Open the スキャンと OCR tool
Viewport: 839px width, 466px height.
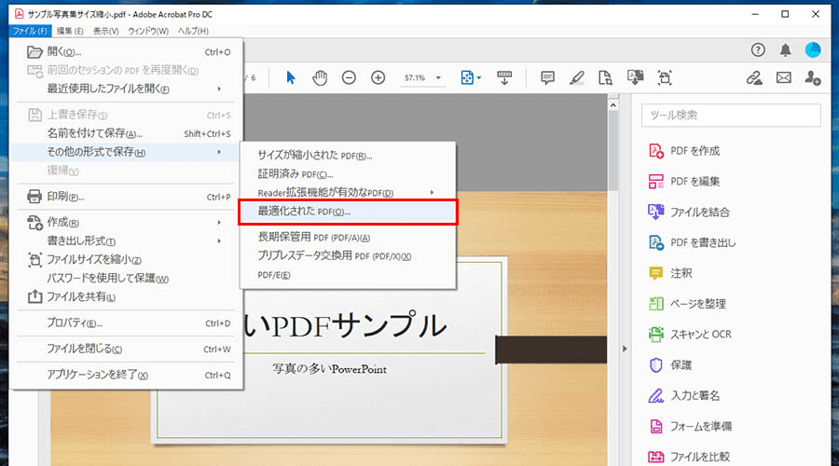coord(690,335)
